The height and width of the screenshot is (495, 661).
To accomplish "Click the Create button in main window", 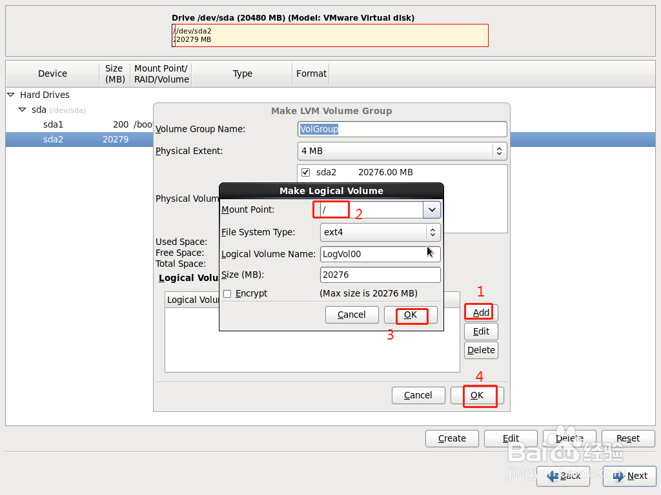I will pyautogui.click(x=452, y=438).
